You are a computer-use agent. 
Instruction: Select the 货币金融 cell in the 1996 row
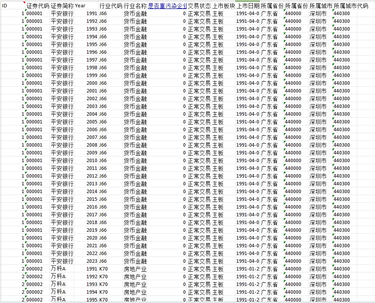[x=135, y=52]
